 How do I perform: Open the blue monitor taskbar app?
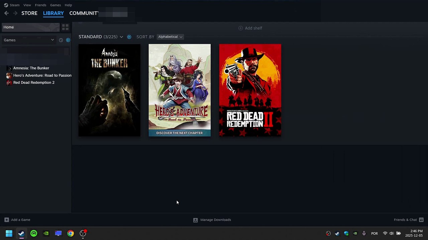pyautogui.click(x=58, y=233)
